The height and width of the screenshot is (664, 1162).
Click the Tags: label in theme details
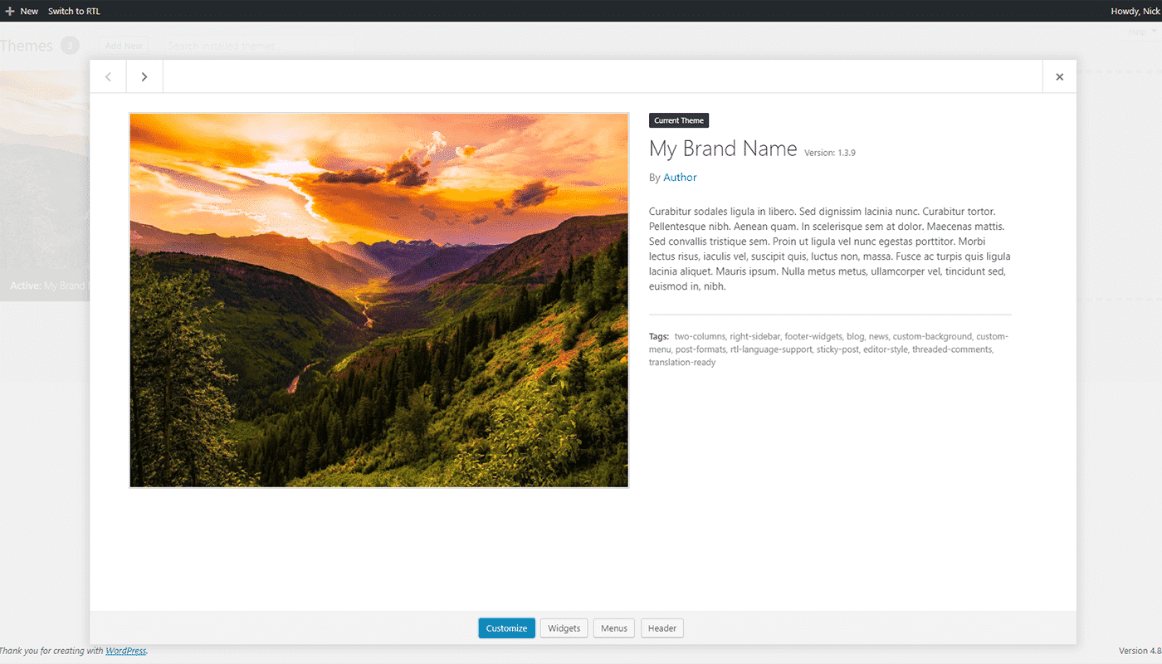point(659,336)
